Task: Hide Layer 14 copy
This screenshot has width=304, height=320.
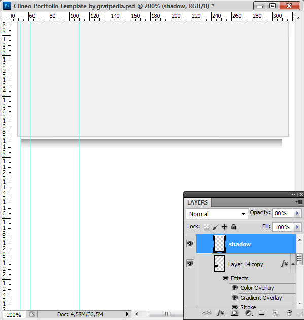Action: point(190,263)
